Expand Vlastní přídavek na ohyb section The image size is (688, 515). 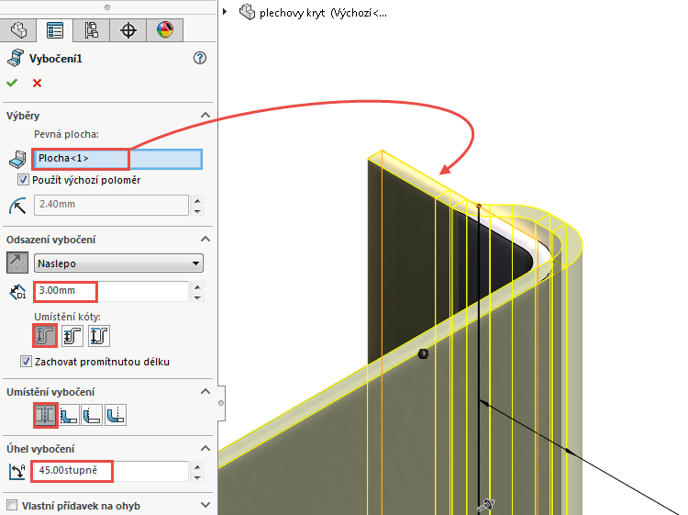coord(205,505)
